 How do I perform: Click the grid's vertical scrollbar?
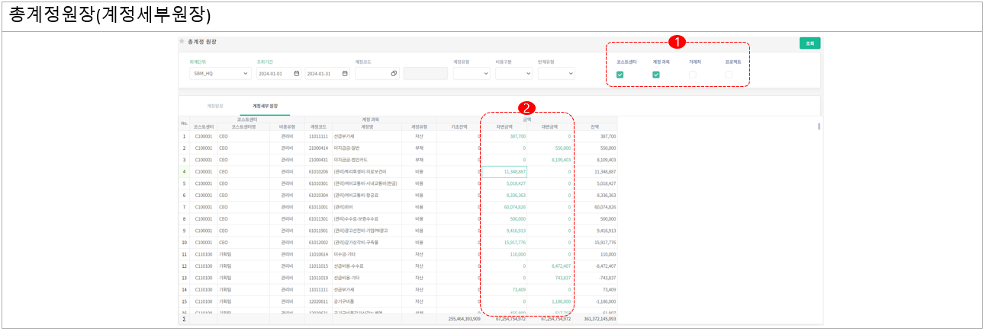click(x=819, y=127)
